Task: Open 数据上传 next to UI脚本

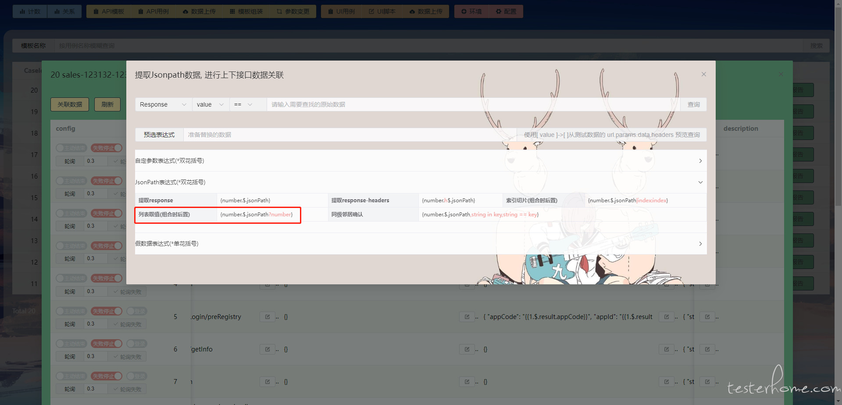Action: pos(426,11)
